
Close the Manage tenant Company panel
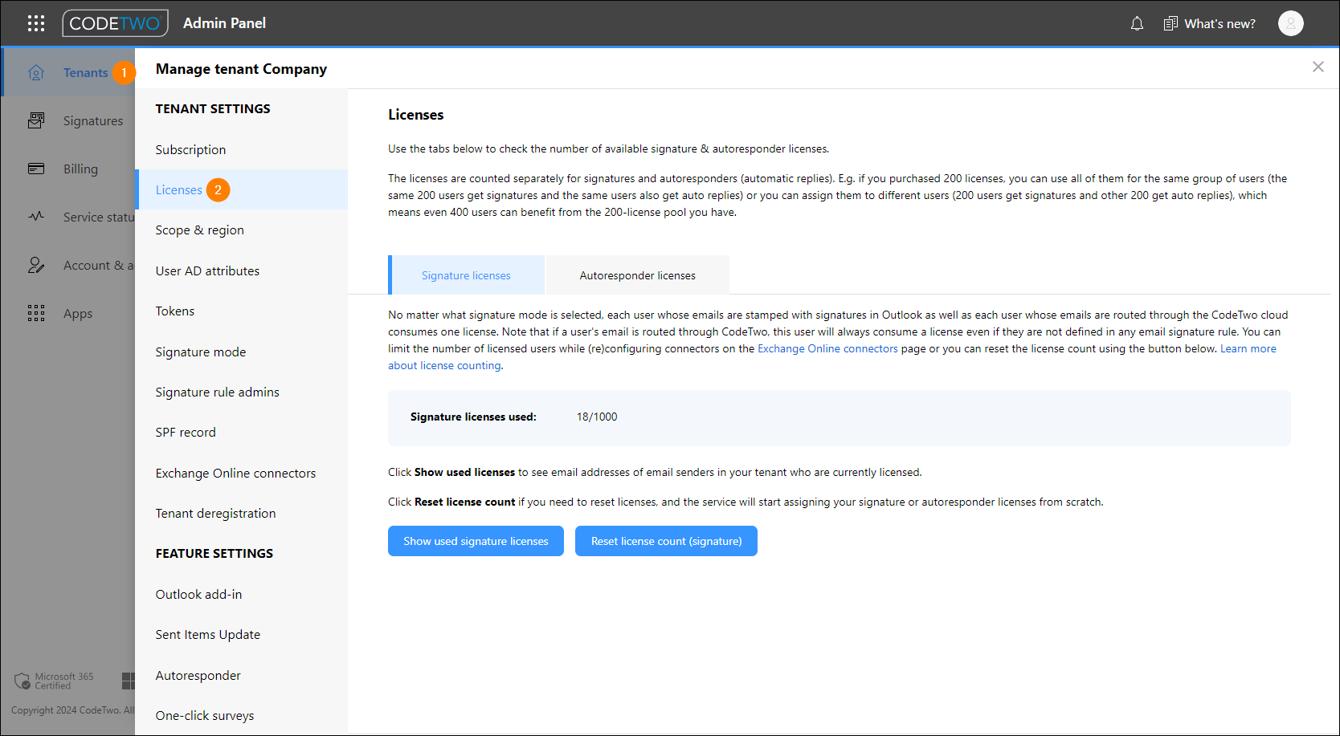1318,67
